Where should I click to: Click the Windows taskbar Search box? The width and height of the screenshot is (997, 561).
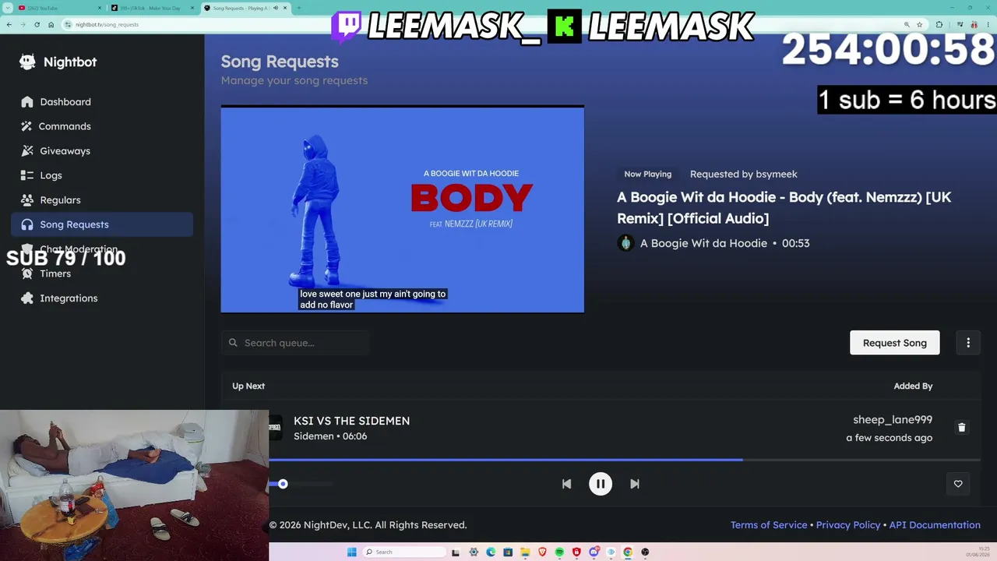pos(403,552)
